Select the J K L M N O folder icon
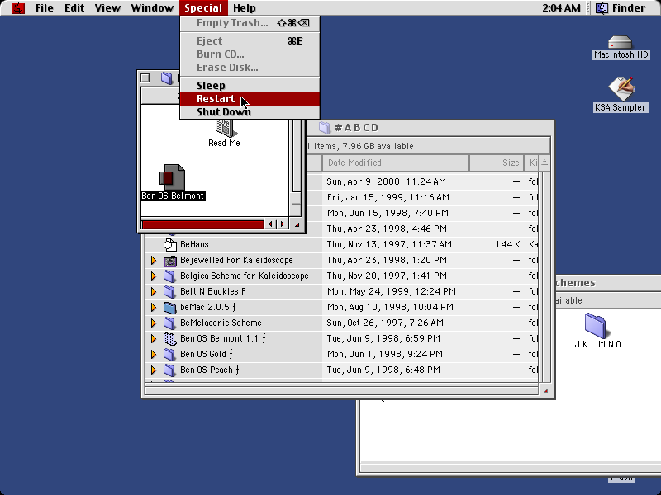The image size is (661, 495). (x=595, y=325)
